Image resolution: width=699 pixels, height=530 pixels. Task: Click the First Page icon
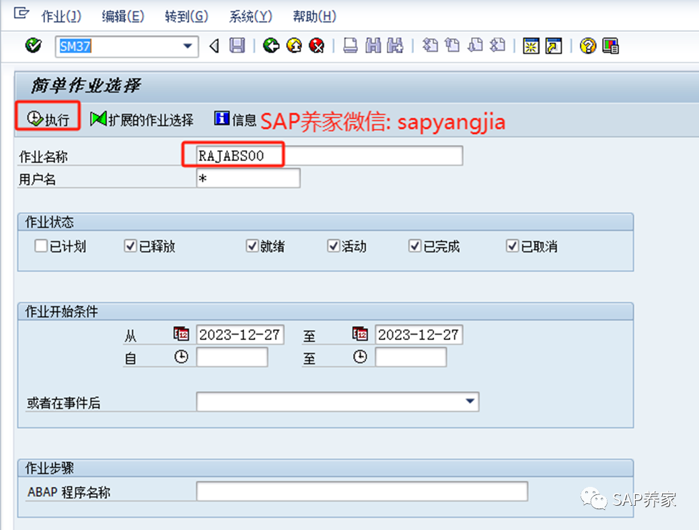tap(430, 46)
